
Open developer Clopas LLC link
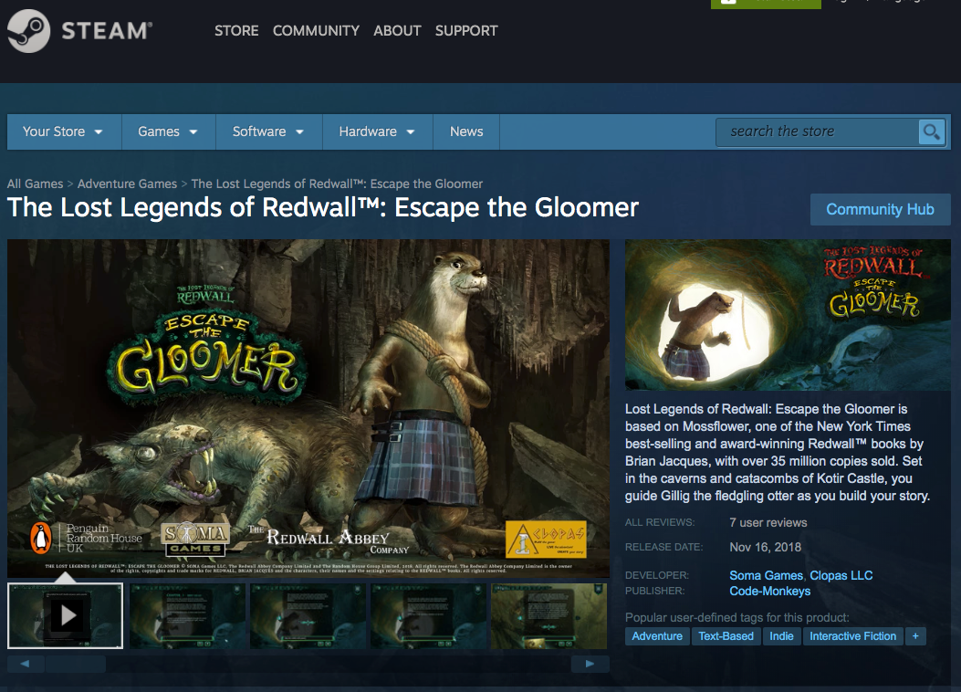pos(841,575)
